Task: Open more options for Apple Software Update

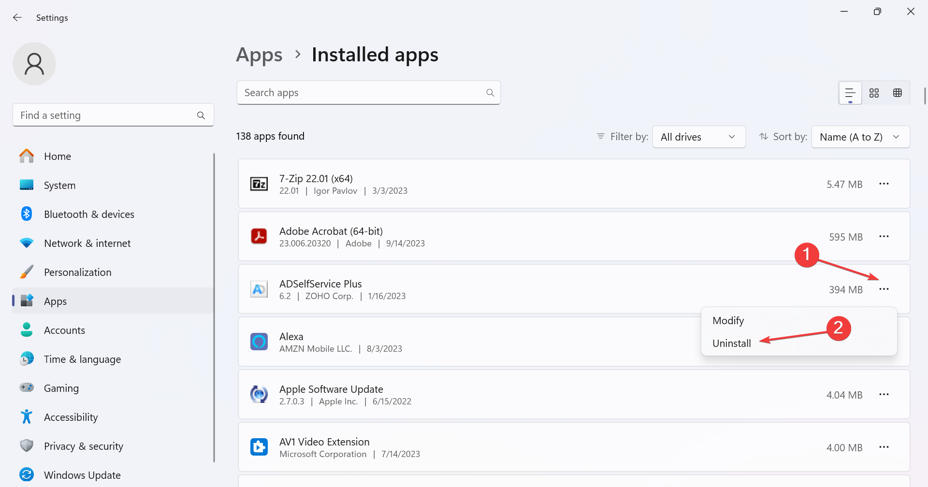Action: 884,395
